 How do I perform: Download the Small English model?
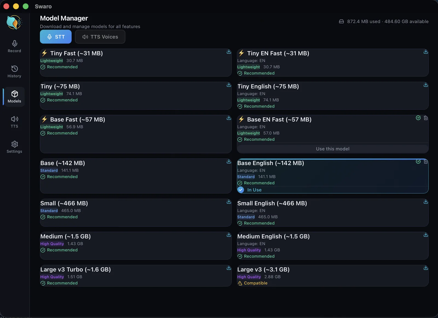click(x=426, y=202)
